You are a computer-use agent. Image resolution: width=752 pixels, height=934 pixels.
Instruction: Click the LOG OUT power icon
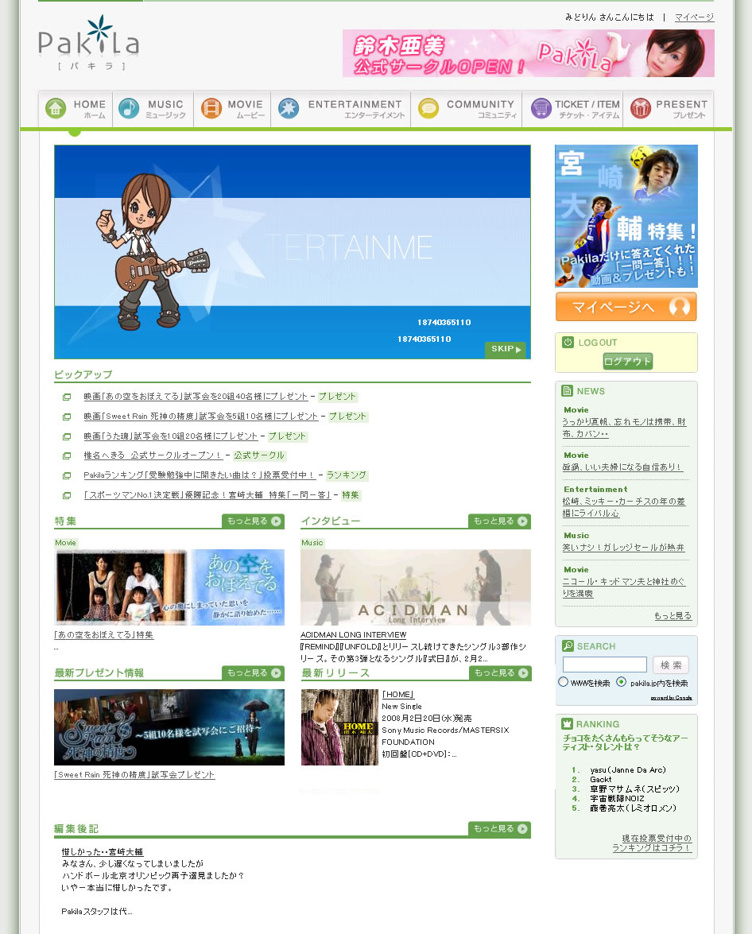point(568,342)
